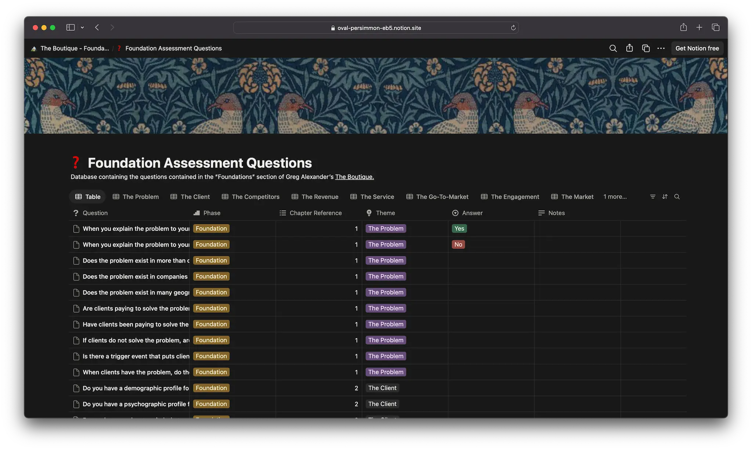752x450 pixels.
Task: Search the database with magnifier icon
Action: click(677, 197)
